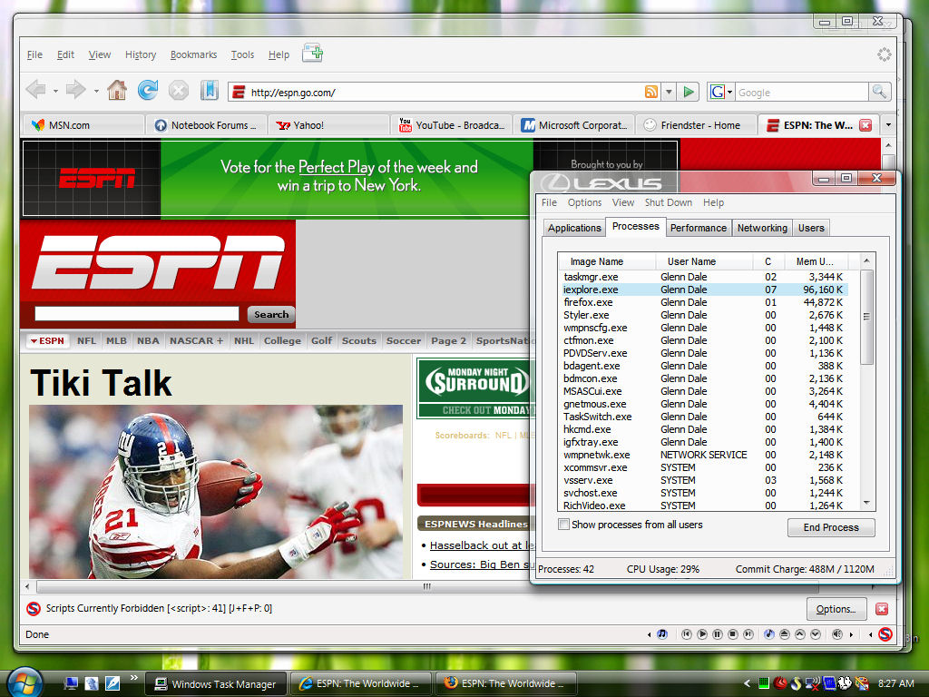Open the forward history dropdown arrow
929x697 pixels.
tap(96, 92)
